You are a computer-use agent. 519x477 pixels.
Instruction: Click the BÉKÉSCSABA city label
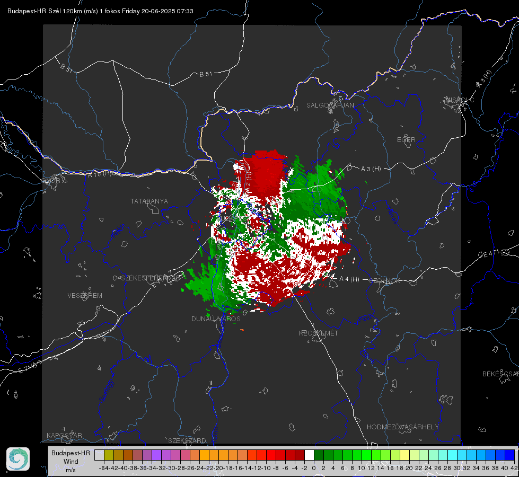point(500,374)
